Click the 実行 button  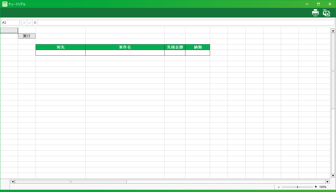[27, 36]
